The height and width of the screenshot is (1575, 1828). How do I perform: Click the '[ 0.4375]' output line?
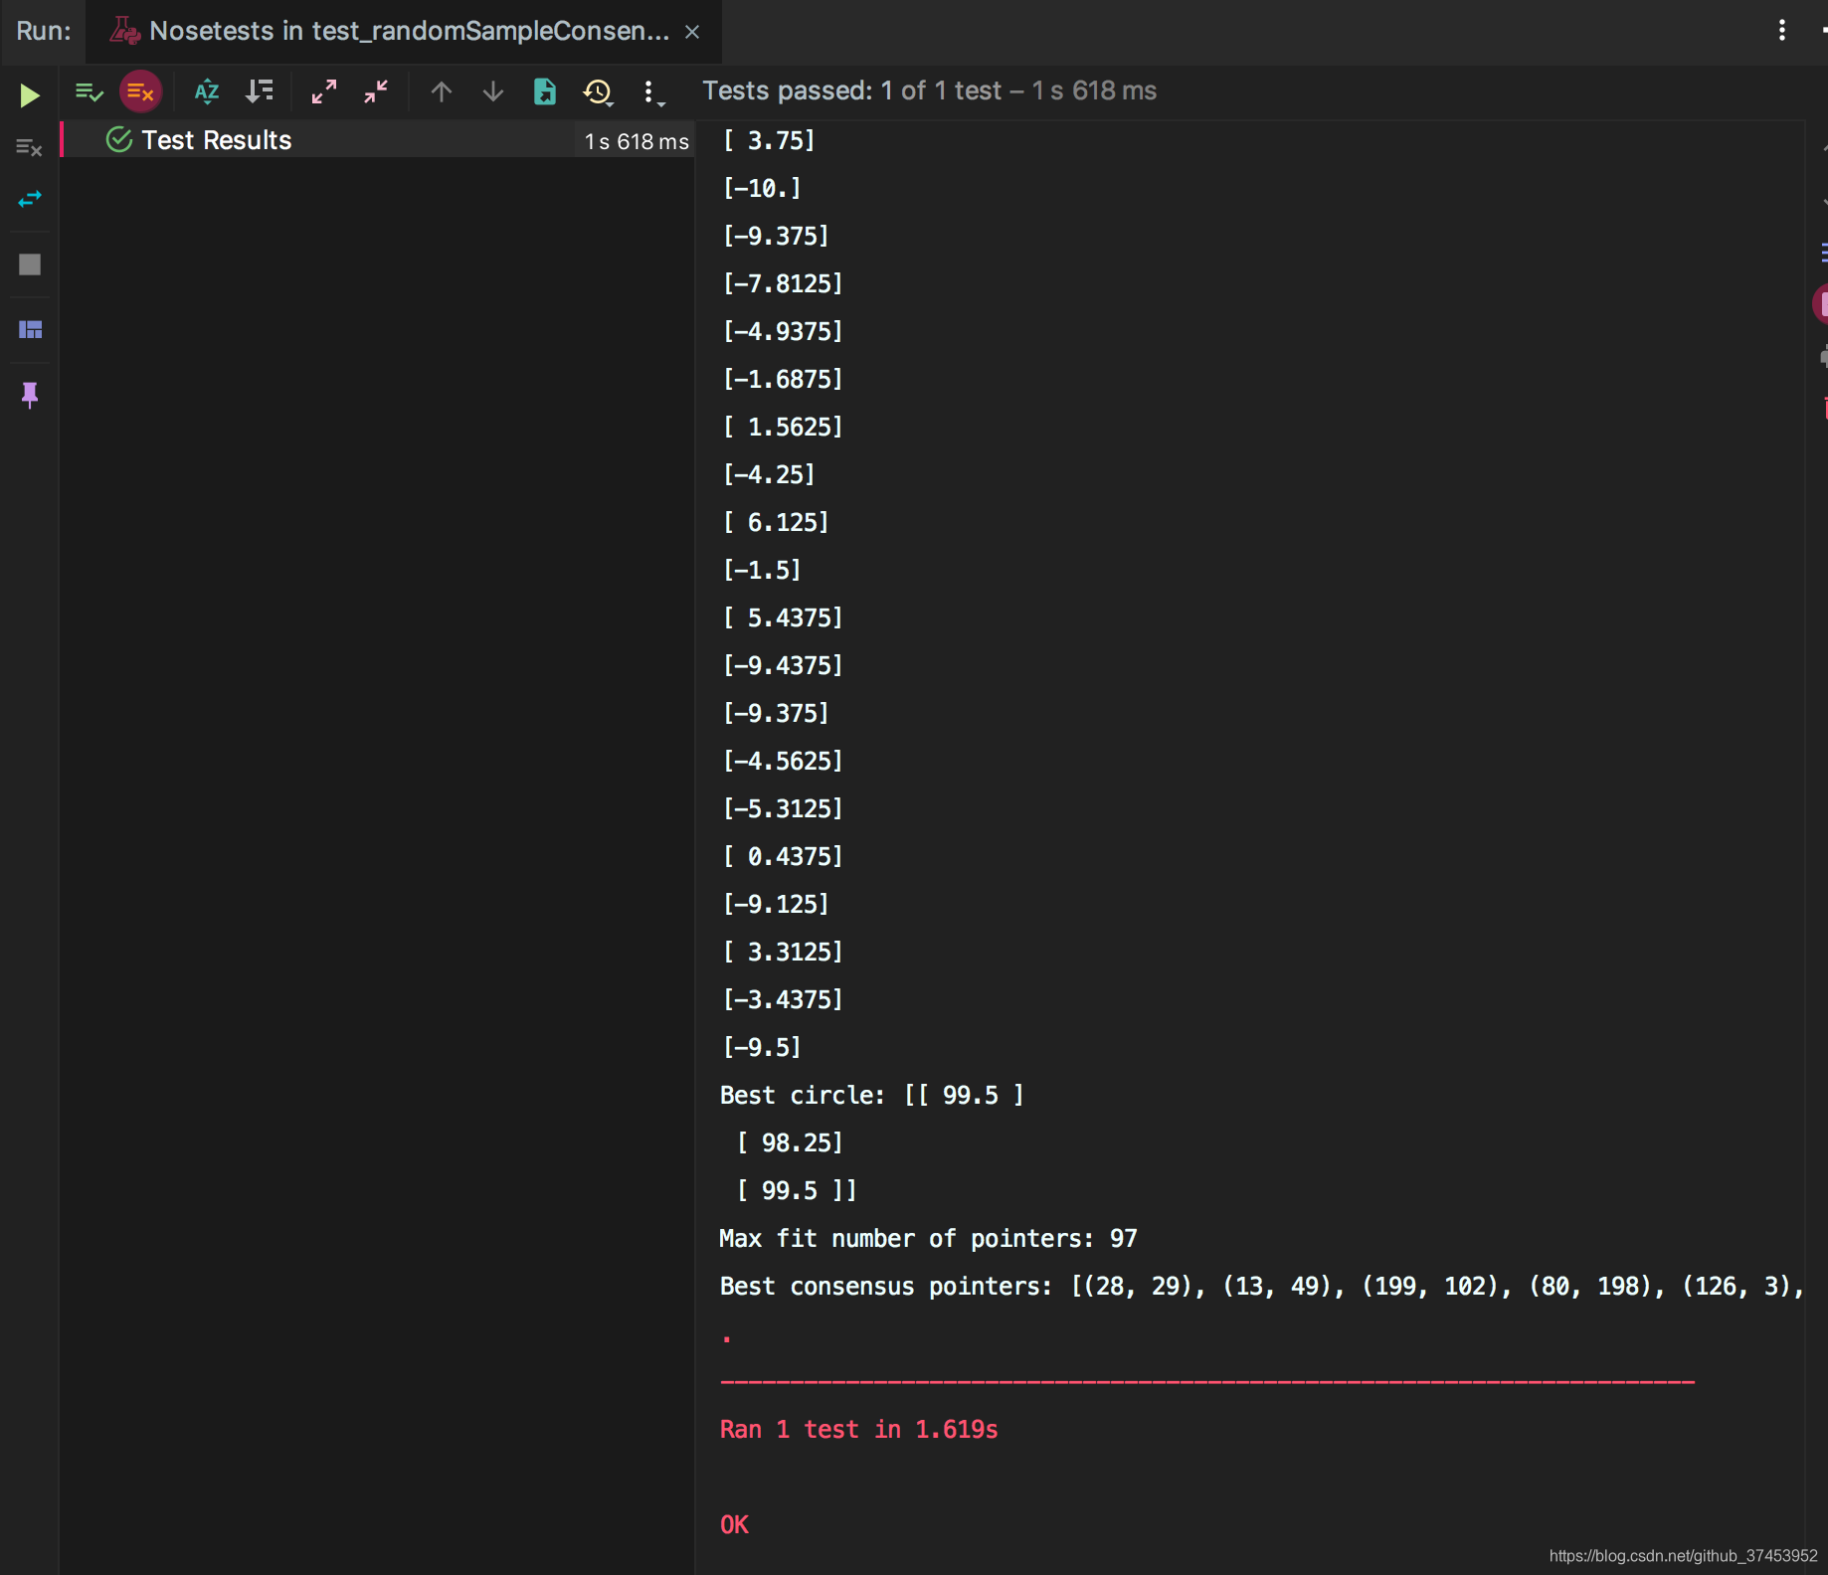click(783, 857)
